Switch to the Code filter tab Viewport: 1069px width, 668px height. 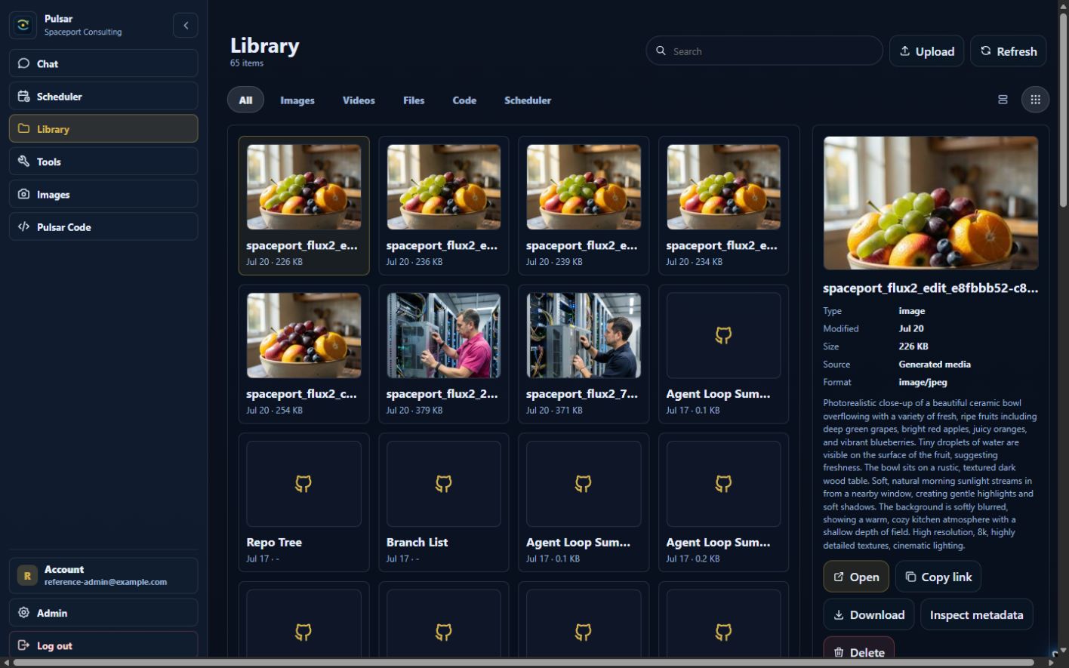coord(464,100)
